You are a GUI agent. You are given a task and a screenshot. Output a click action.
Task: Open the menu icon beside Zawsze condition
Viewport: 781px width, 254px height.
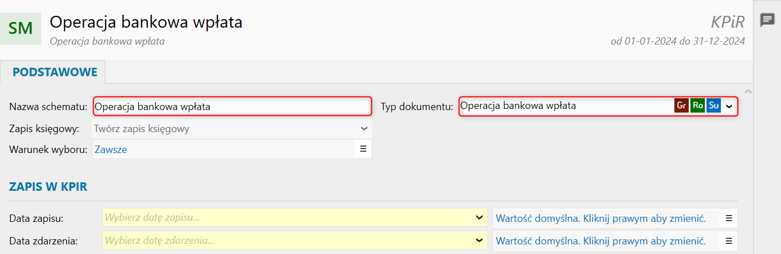[x=363, y=149]
